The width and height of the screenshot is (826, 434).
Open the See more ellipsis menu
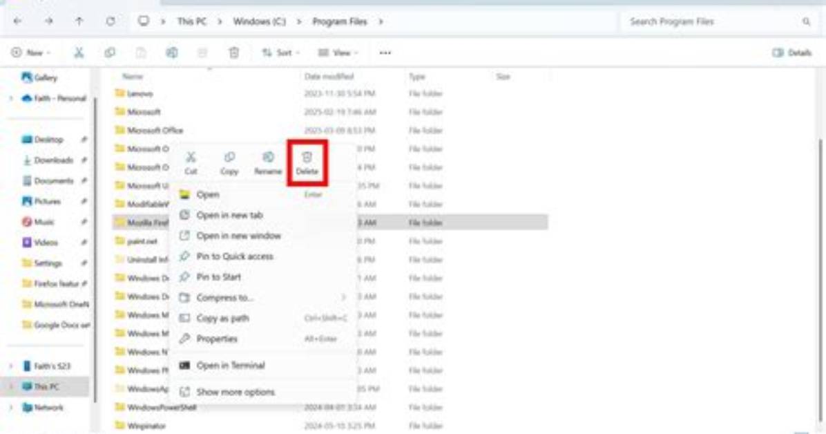point(385,53)
